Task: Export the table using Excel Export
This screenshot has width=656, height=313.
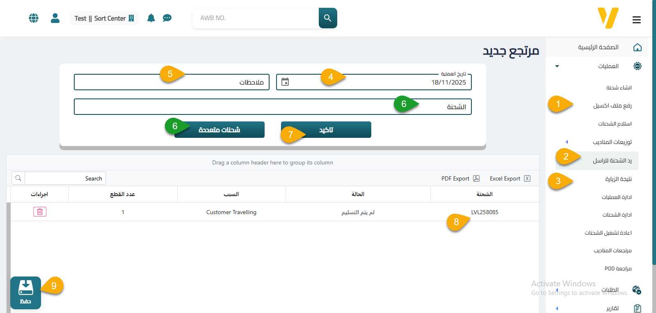Action: (x=510, y=178)
